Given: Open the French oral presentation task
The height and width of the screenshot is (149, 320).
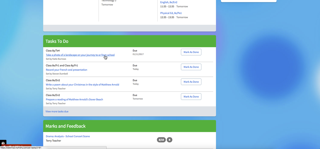Looking at the screenshot, I should click(x=66, y=70).
